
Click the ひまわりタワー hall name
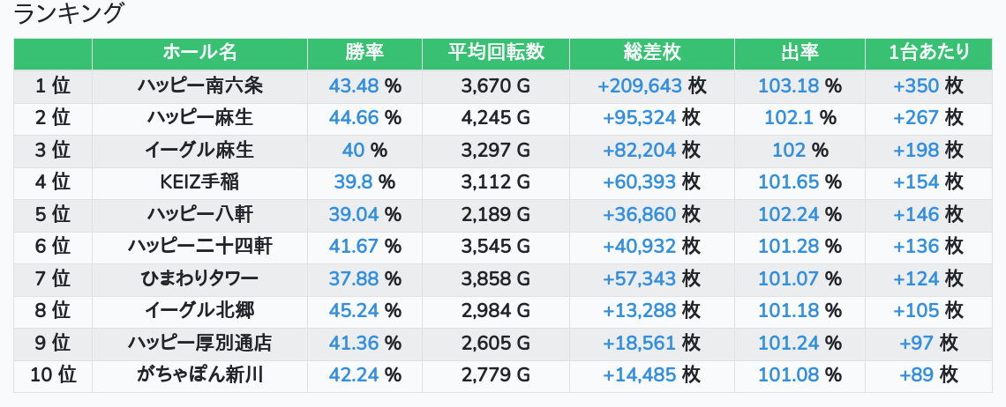click(x=199, y=278)
